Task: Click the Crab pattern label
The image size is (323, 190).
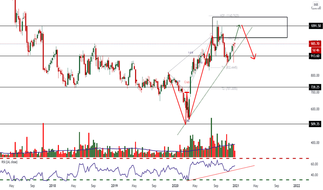Action: coord(187,82)
